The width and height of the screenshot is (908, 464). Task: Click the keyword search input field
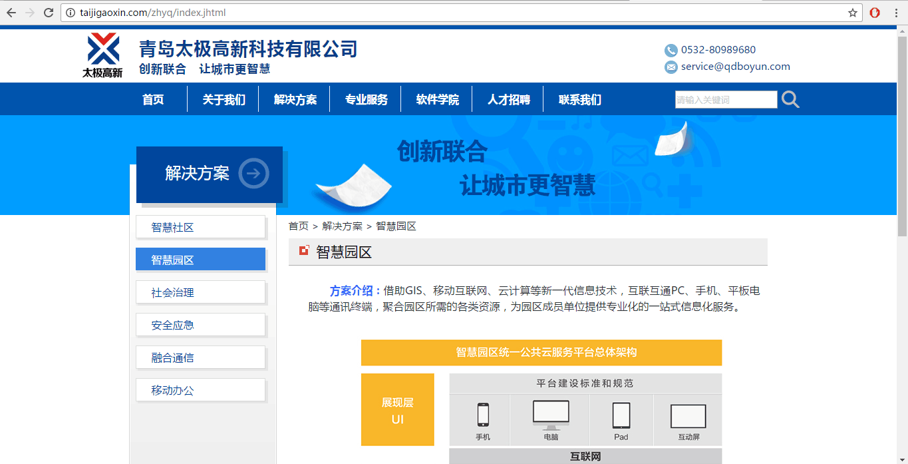tap(726, 100)
